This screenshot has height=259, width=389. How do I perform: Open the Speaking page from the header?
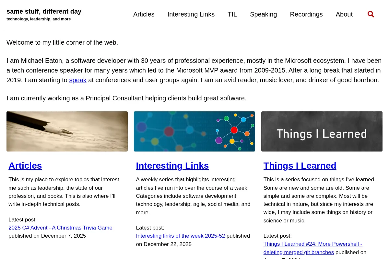click(x=263, y=14)
